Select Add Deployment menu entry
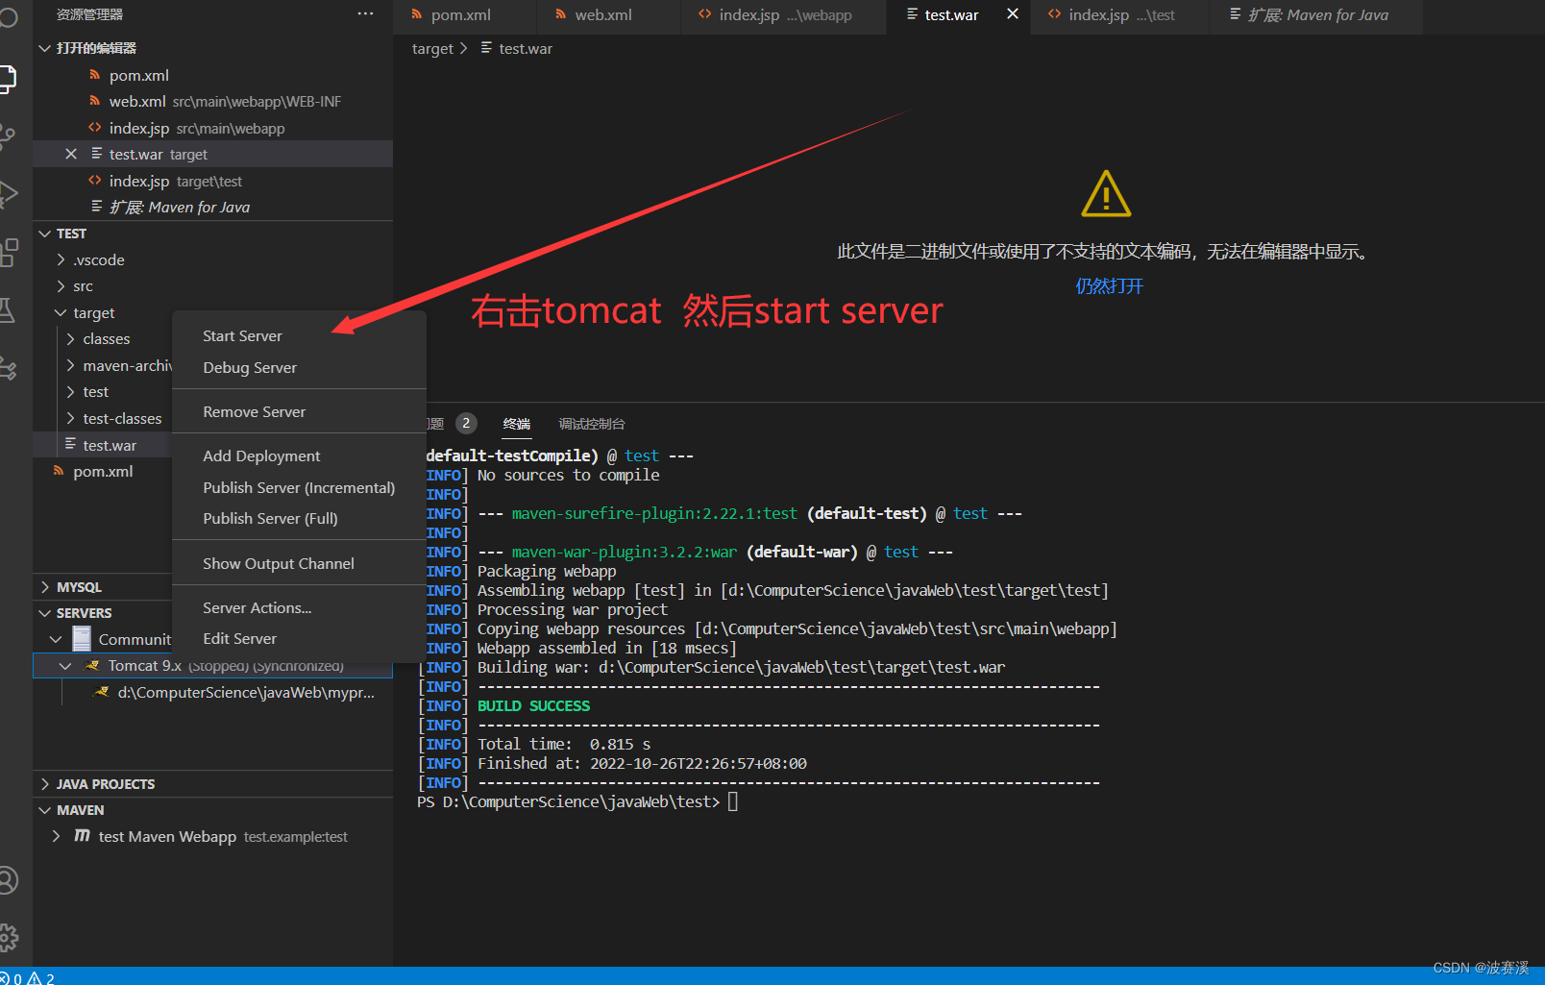This screenshot has height=985, width=1545. pos(299,456)
